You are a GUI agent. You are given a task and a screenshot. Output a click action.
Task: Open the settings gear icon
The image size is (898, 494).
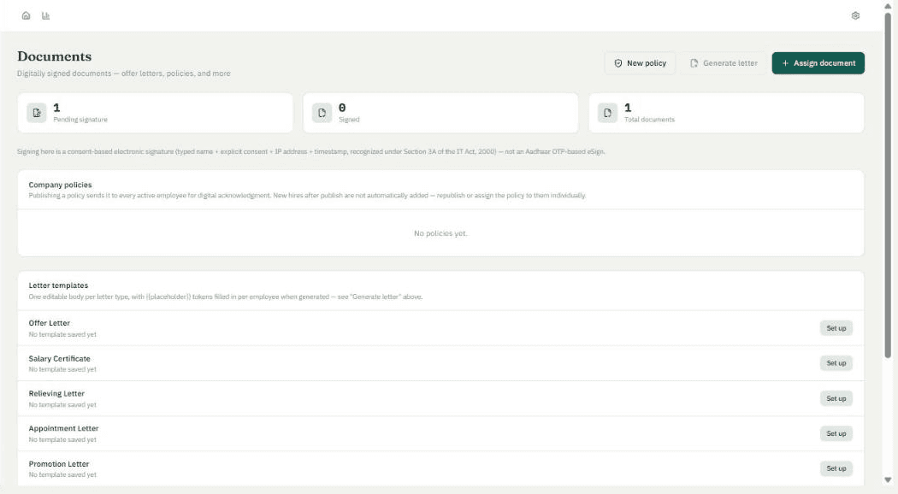tap(855, 15)
